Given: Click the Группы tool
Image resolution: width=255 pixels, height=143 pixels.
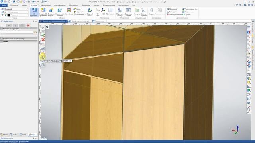Looking at the screenshot, I should tap(186, 14).
